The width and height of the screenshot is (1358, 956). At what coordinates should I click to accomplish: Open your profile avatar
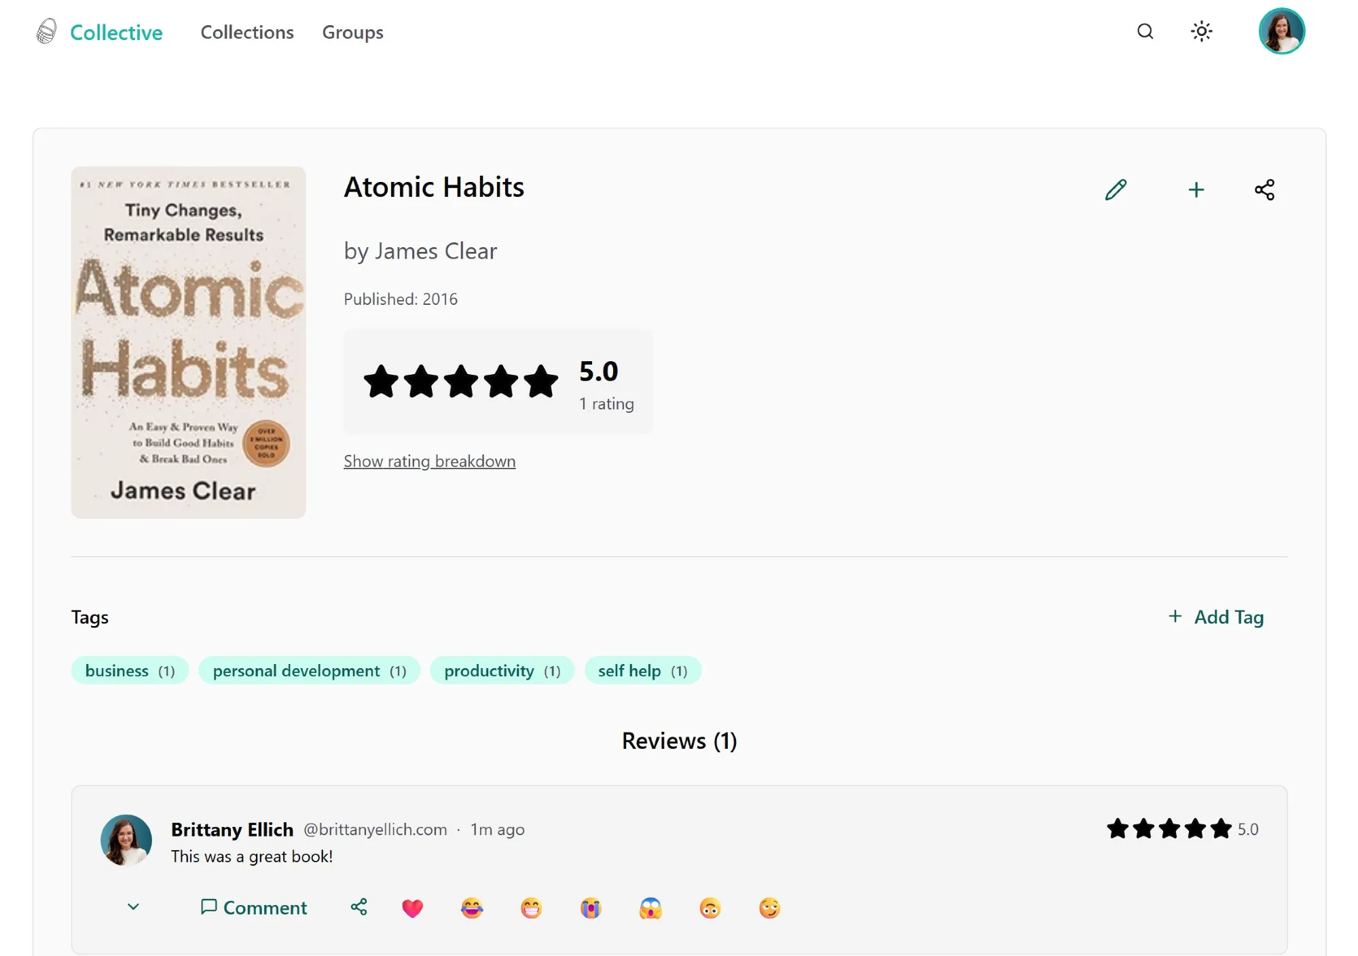1282,31
